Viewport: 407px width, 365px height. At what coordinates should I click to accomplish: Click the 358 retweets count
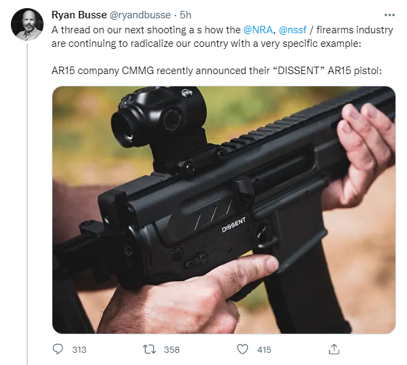pos(172,349)
